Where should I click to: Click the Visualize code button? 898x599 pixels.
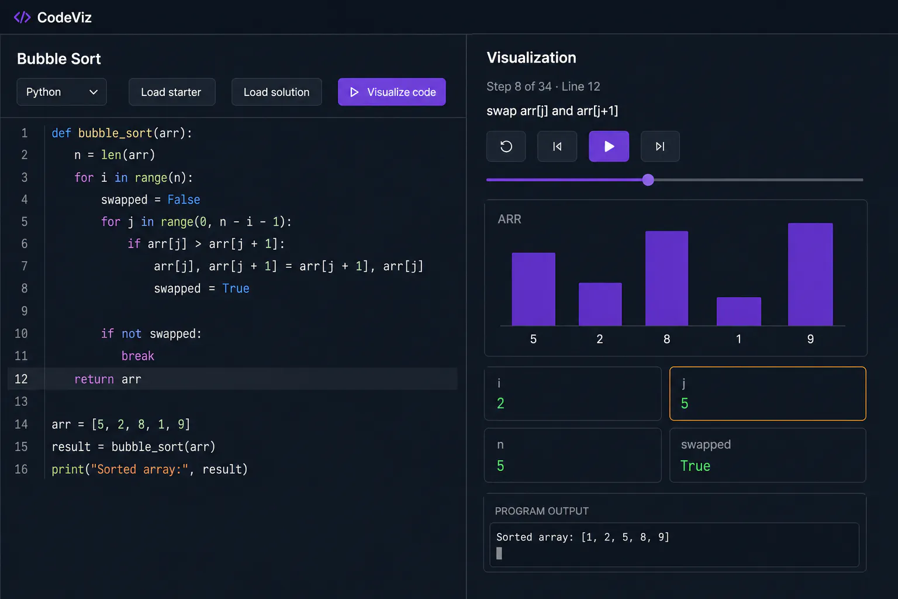coord(392,92)
